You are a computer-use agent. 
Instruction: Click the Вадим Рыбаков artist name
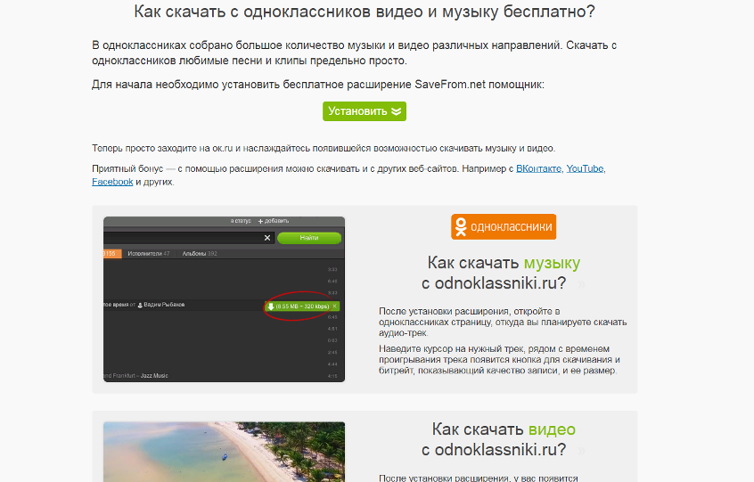pos(161,305)
